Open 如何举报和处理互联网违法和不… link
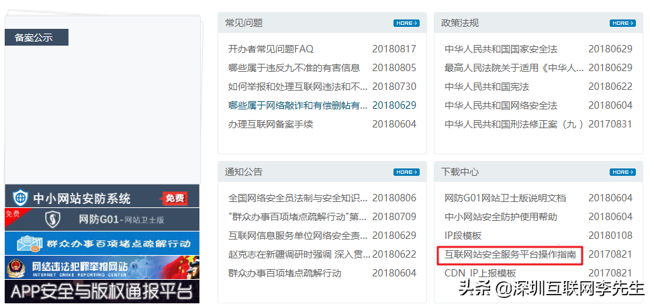This screenshot has width=654, height=306. click(x=298, y=87)
